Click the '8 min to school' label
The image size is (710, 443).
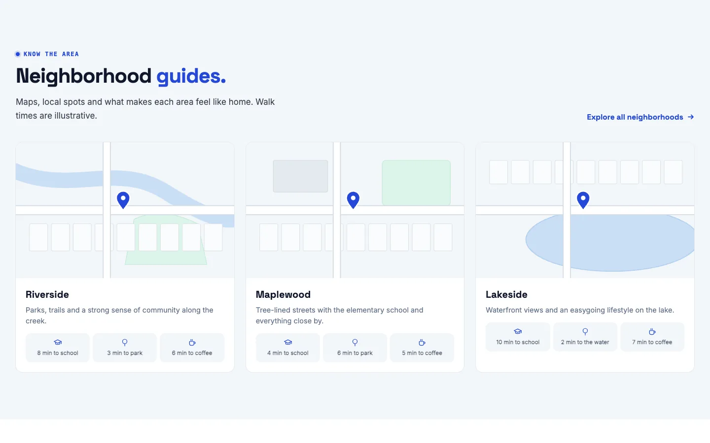[58, 353]
